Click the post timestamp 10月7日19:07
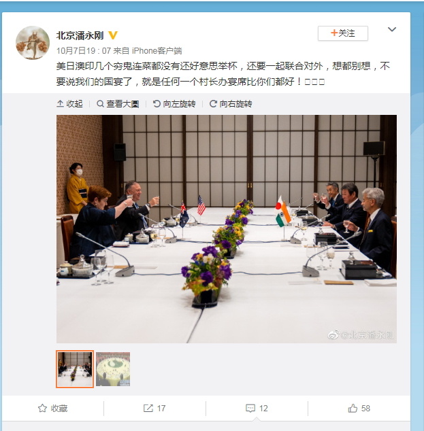Screen dimensions: 424x431 84,51
